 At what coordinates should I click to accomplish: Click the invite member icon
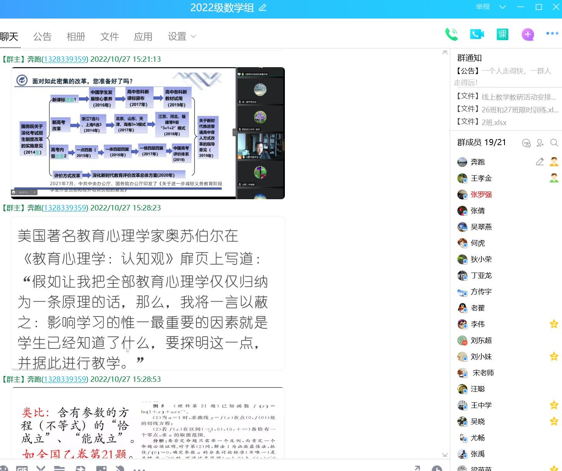click(540, 143)
